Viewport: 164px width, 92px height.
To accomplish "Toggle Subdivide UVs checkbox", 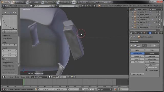I will point(146,67).
